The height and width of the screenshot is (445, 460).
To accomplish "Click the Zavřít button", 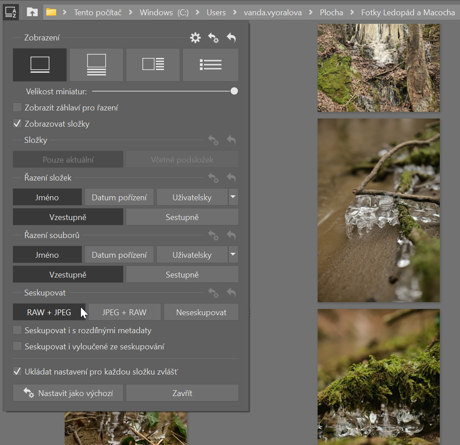I will [182, 393].
